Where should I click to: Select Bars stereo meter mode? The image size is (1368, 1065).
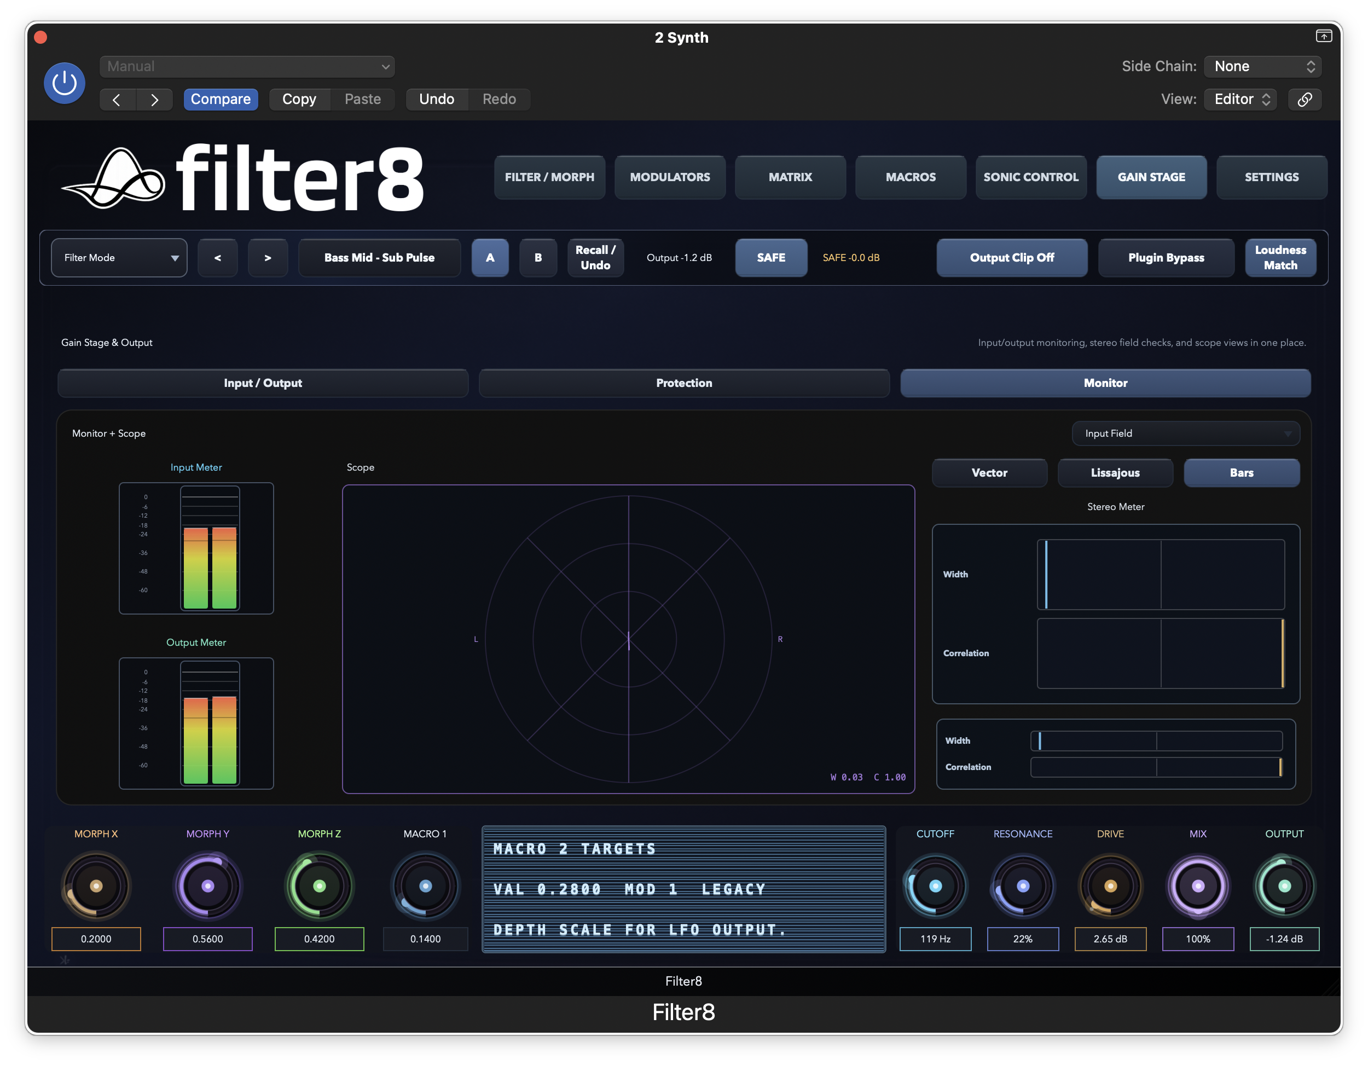[x=1242, y=473]
